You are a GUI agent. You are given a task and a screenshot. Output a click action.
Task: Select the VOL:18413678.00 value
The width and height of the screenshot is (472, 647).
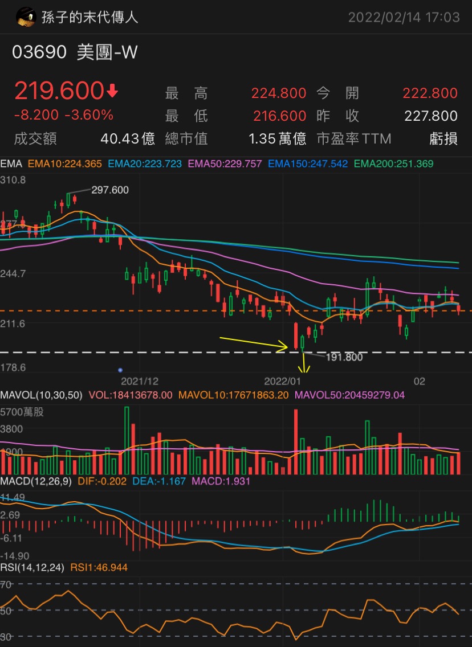coord(131,395)
